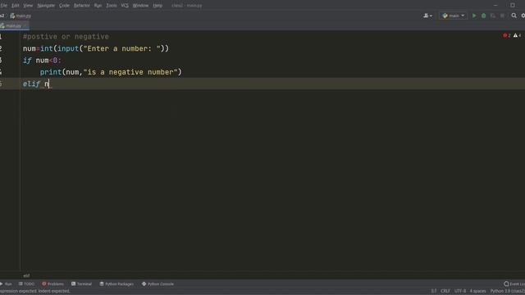Screen dimensions: 525x295
Task: Click the elif breadcrumb below the editor
Action: pyautogui.click(x=26, y=276)
